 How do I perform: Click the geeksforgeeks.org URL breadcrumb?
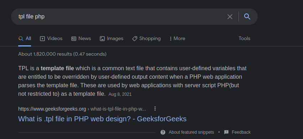[x=82, y=109]
